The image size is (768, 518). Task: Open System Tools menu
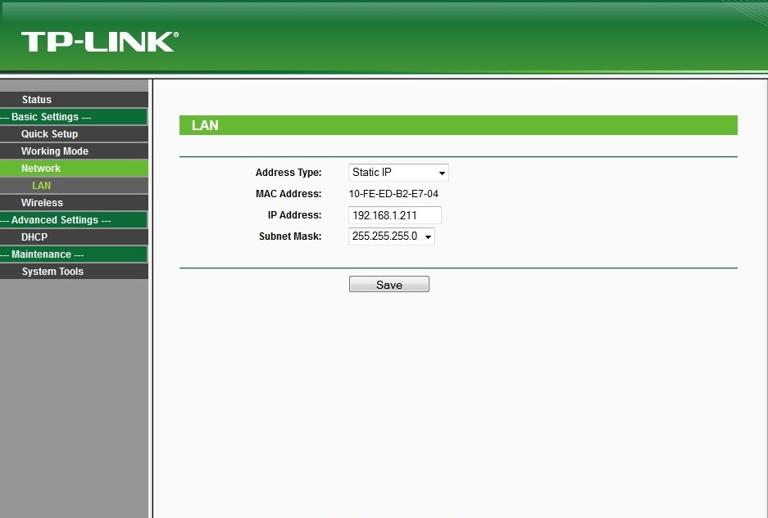74,272
